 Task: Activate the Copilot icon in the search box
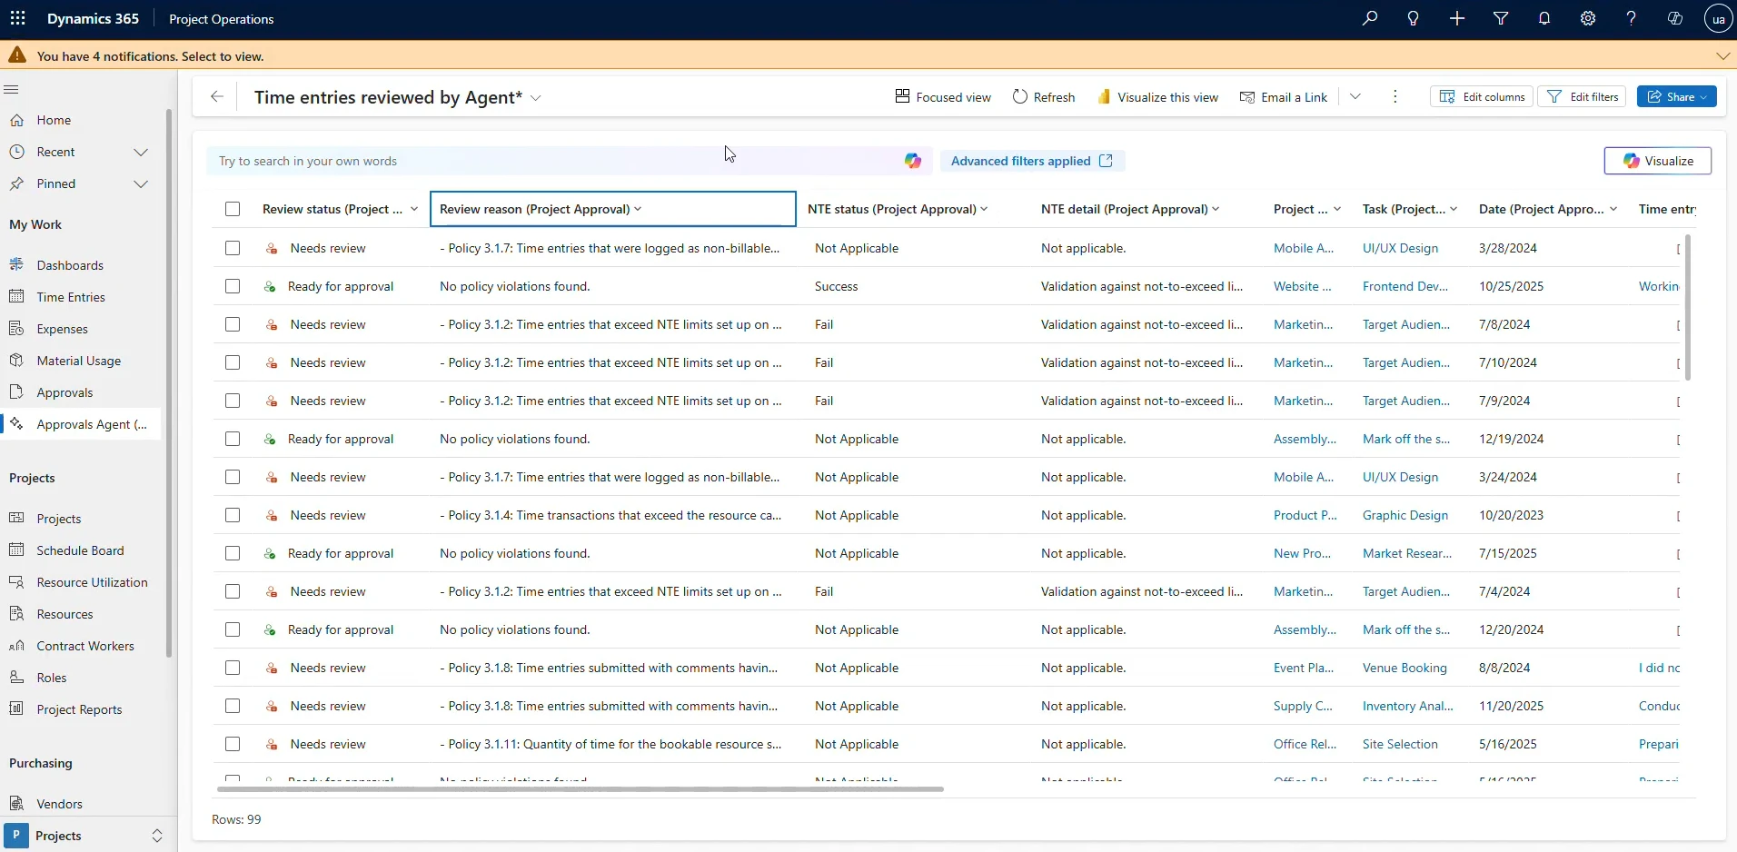coord(912,160)
